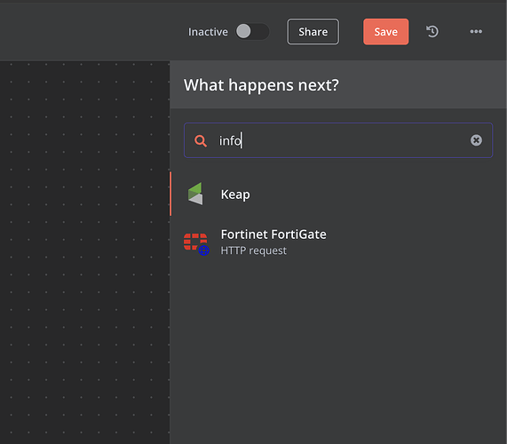Click the blue globe badge icon
507x444 pixels.
(203, 250)
